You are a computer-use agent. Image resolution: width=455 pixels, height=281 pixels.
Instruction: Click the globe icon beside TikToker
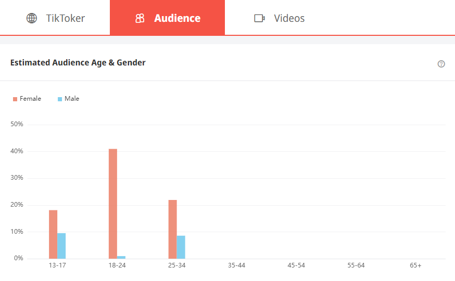coord(32,19)
